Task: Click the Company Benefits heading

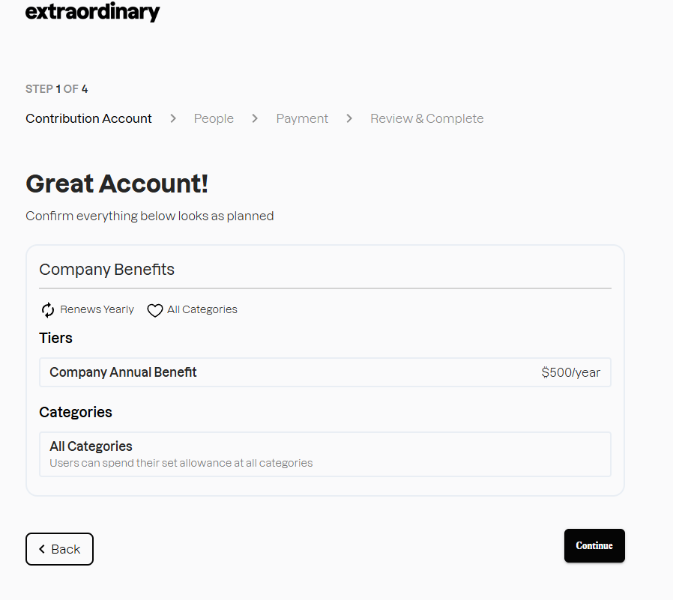Action: point(106,270)
